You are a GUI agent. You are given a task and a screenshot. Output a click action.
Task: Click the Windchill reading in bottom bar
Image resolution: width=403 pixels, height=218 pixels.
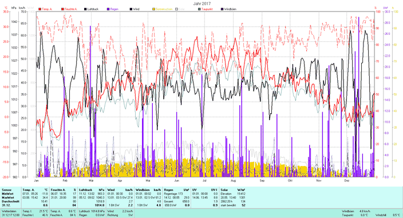388,215
